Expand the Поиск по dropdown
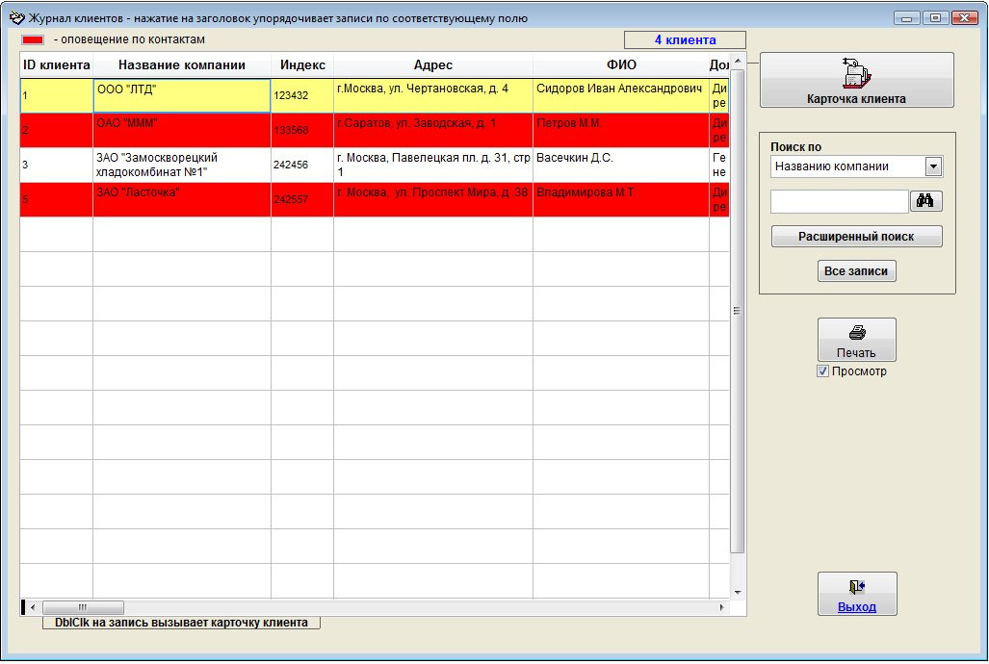The width and height of the screenshot is (989, 664). [x=932, y=166]
